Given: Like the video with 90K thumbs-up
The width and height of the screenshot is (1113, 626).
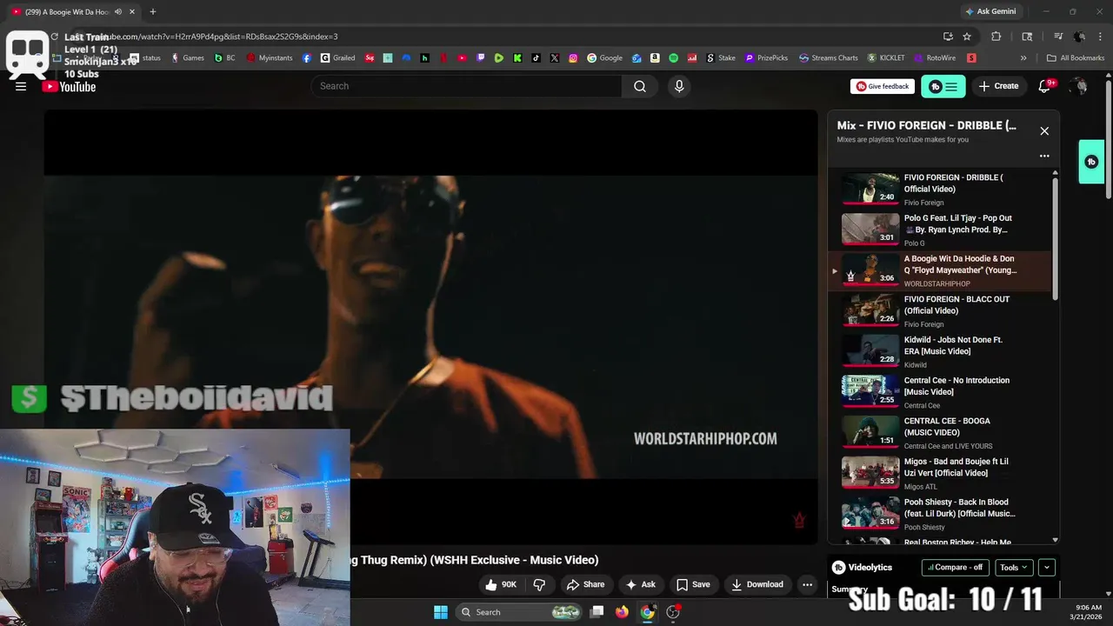Looking at the screenshot, I should [501, 584].
